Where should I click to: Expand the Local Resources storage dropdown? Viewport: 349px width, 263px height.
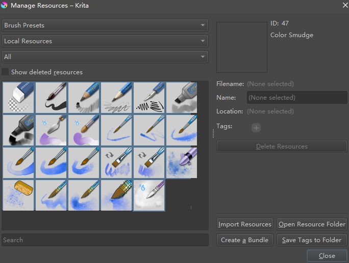[x=105, y=41]
